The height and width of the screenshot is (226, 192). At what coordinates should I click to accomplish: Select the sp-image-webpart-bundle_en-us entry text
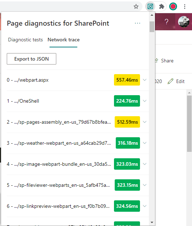[x=59, y=164]
